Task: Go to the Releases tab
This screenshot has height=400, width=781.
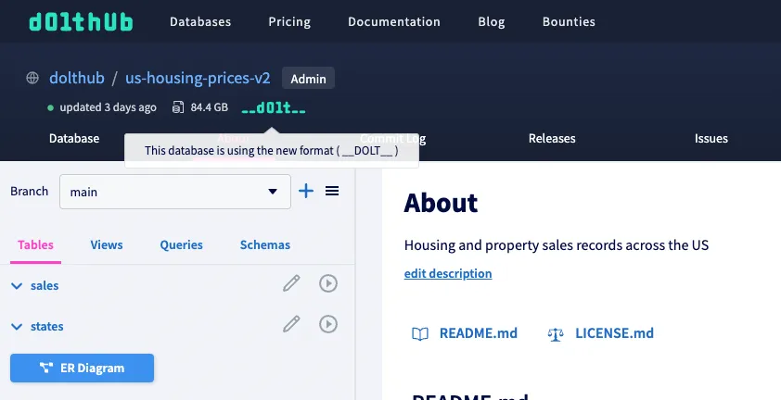Action: click(552, 139)
